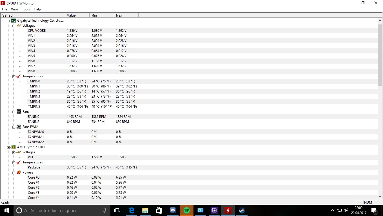This screenshot has width=383, height=216.
Task: Open Steam from the taskbar
Action: (x=242, y=210)
